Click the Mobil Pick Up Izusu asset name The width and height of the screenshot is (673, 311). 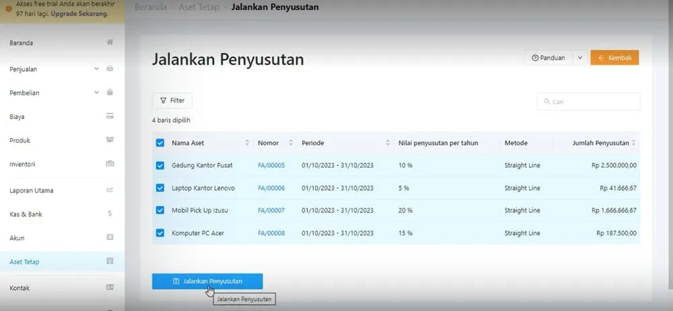pos(200,210)
